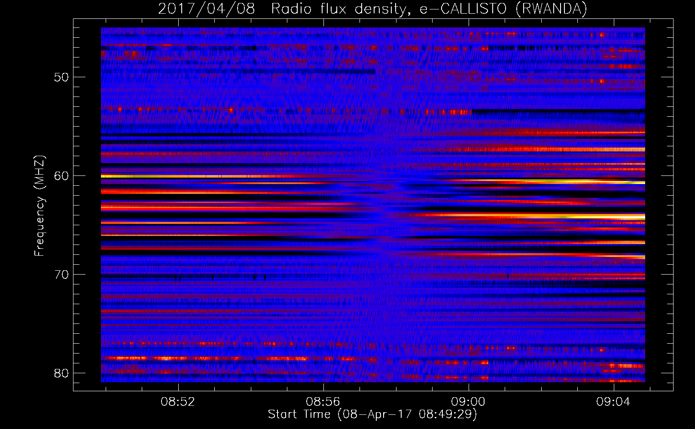Image resolution: width=695 pixels, height=429 pixels.
Task: Click the "Frequency (MHZ)" y-axis label
Action: 39,206
